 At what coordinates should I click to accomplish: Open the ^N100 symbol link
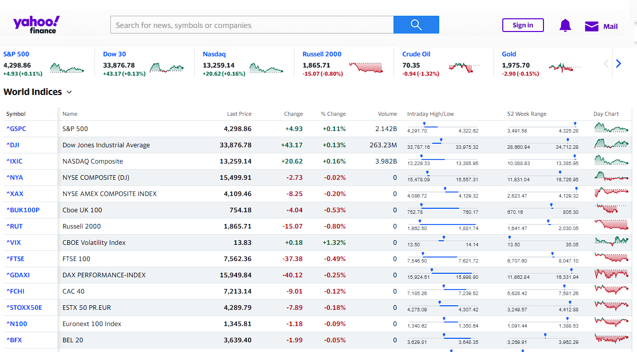pyautogui.click(x=17, y=324)
